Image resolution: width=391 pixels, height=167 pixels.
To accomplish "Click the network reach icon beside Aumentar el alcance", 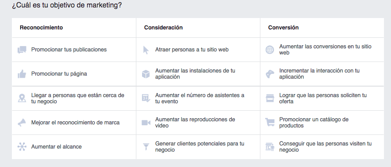I will click(22, 146).
